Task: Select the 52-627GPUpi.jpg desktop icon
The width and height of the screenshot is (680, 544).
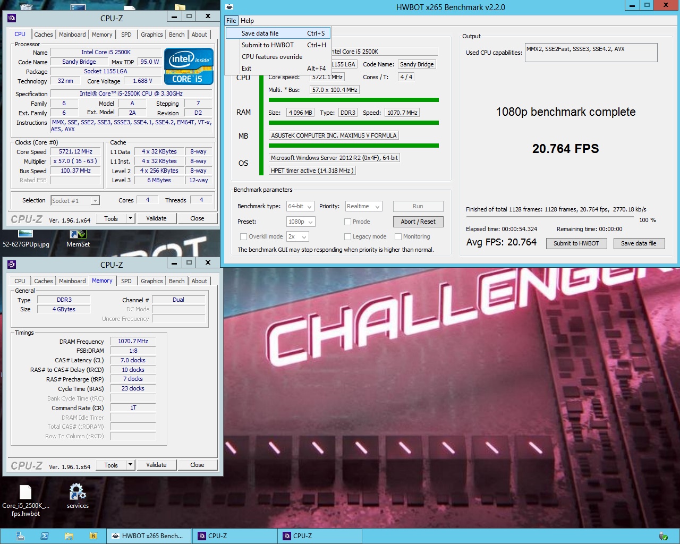Action: coord(25,238)
